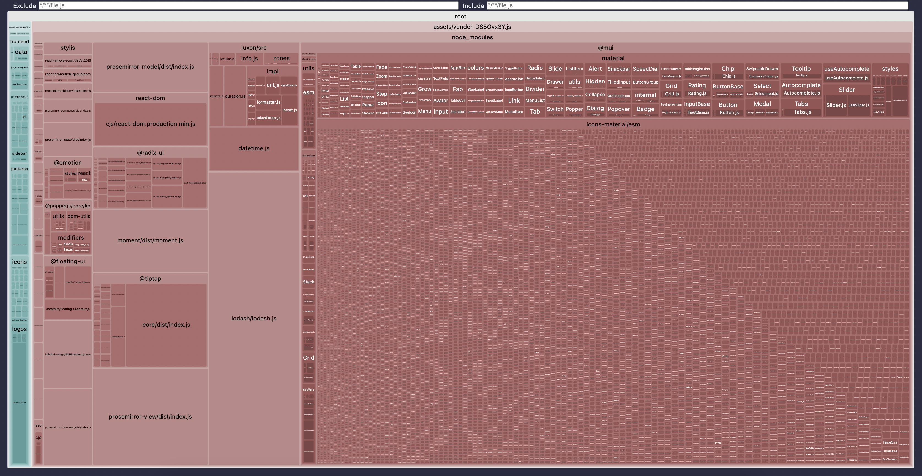
Task: Click the @tiptap core/dist/index.js block
Action: [166, 325]
